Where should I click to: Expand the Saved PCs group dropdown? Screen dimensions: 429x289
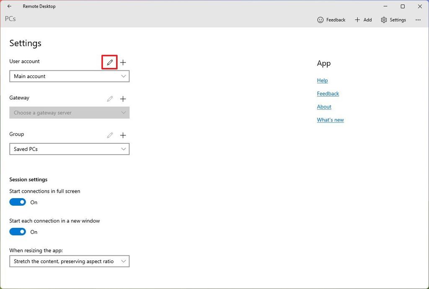(69, 149)
